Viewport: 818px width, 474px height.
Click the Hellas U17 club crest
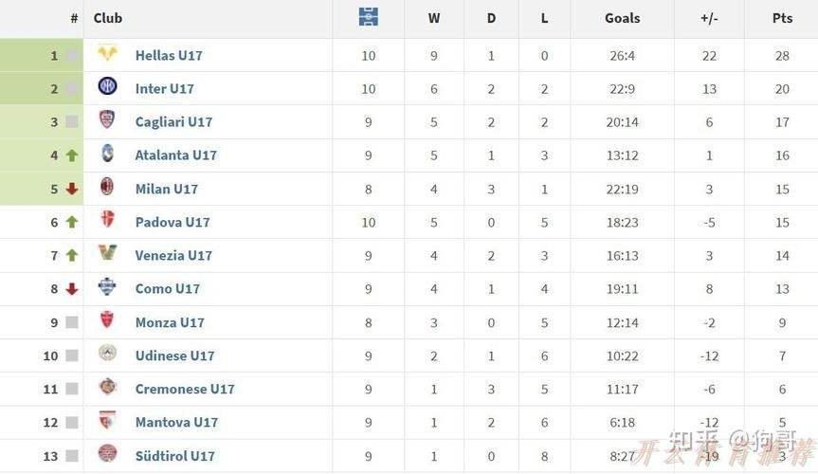pos(107,54)
